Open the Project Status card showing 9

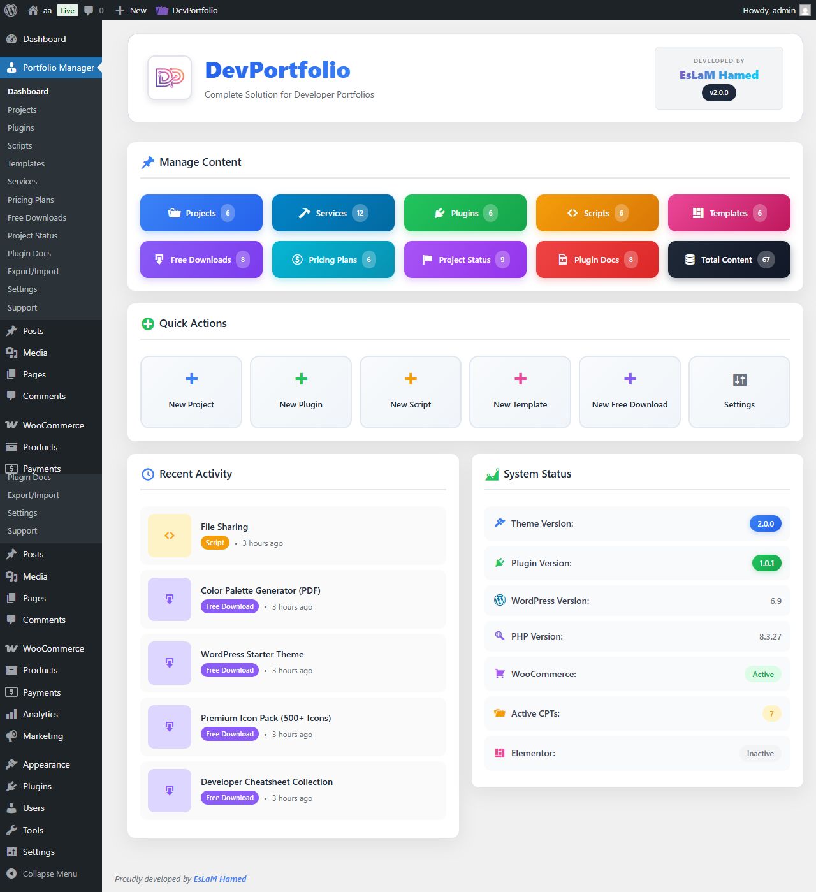[x=465, y=260]
